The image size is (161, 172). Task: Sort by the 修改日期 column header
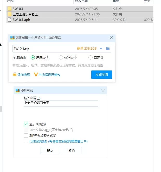point(81,1)
